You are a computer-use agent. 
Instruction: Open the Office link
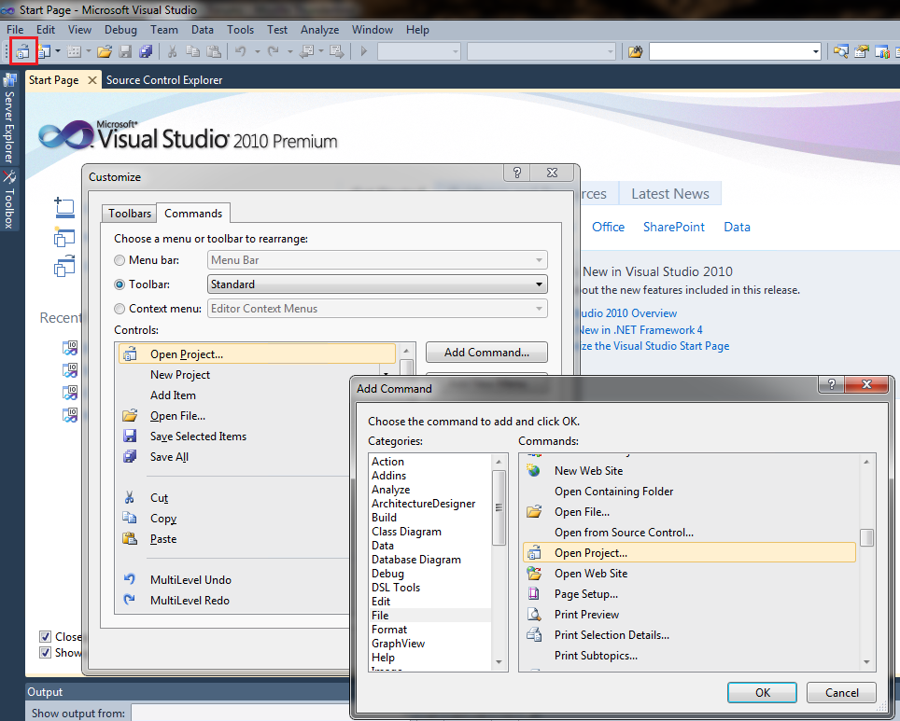[x=608, y=228]
